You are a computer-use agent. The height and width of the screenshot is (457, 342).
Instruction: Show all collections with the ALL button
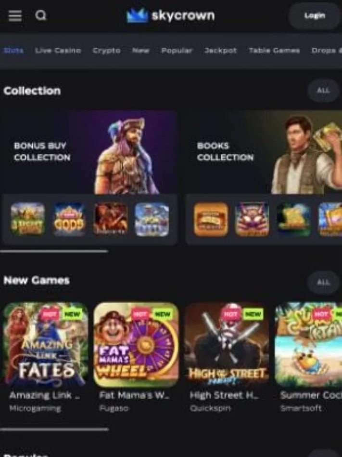[323, 91]
